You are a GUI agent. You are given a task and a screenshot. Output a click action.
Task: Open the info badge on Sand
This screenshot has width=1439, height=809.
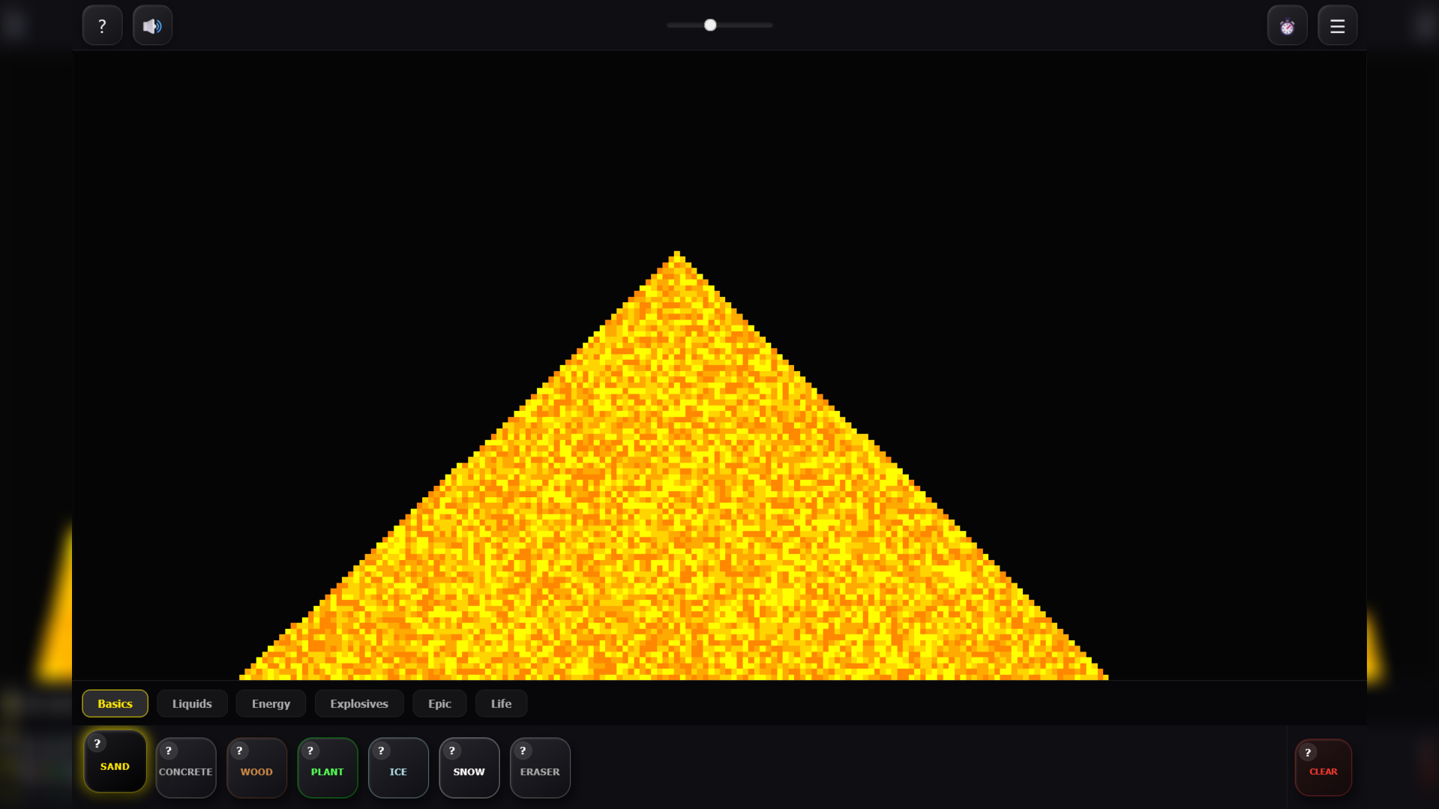97,744
